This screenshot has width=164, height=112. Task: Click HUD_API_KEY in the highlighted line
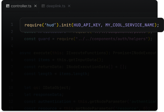tap(87, 25)
